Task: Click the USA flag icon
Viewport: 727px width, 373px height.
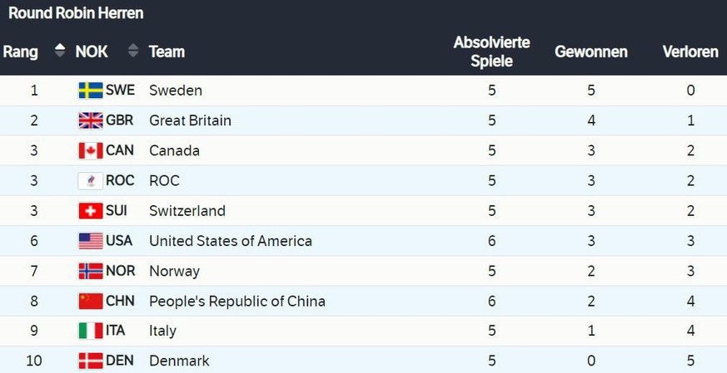Action: point(91,241)
